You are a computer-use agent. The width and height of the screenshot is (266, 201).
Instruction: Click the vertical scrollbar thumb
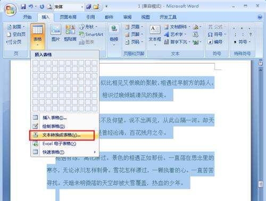(260, 184)
